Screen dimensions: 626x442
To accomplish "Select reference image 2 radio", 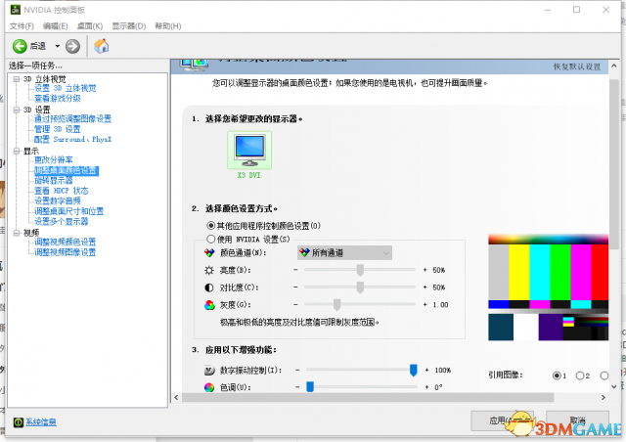I will click(580, 376).
